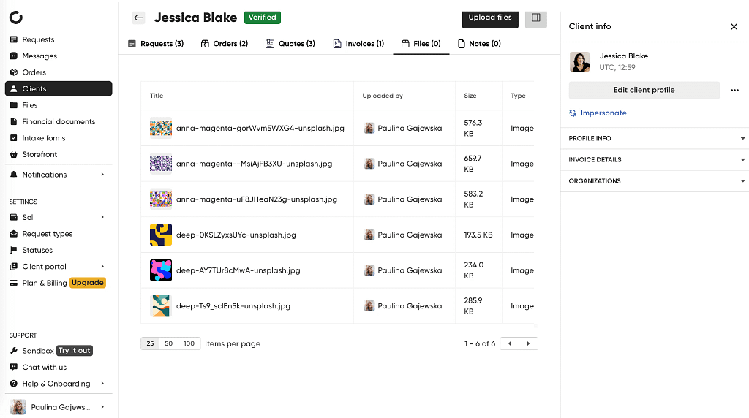This screenshot has height=418, width=749.
Task: Click the Try it out badge
Action: coord(75,351)
